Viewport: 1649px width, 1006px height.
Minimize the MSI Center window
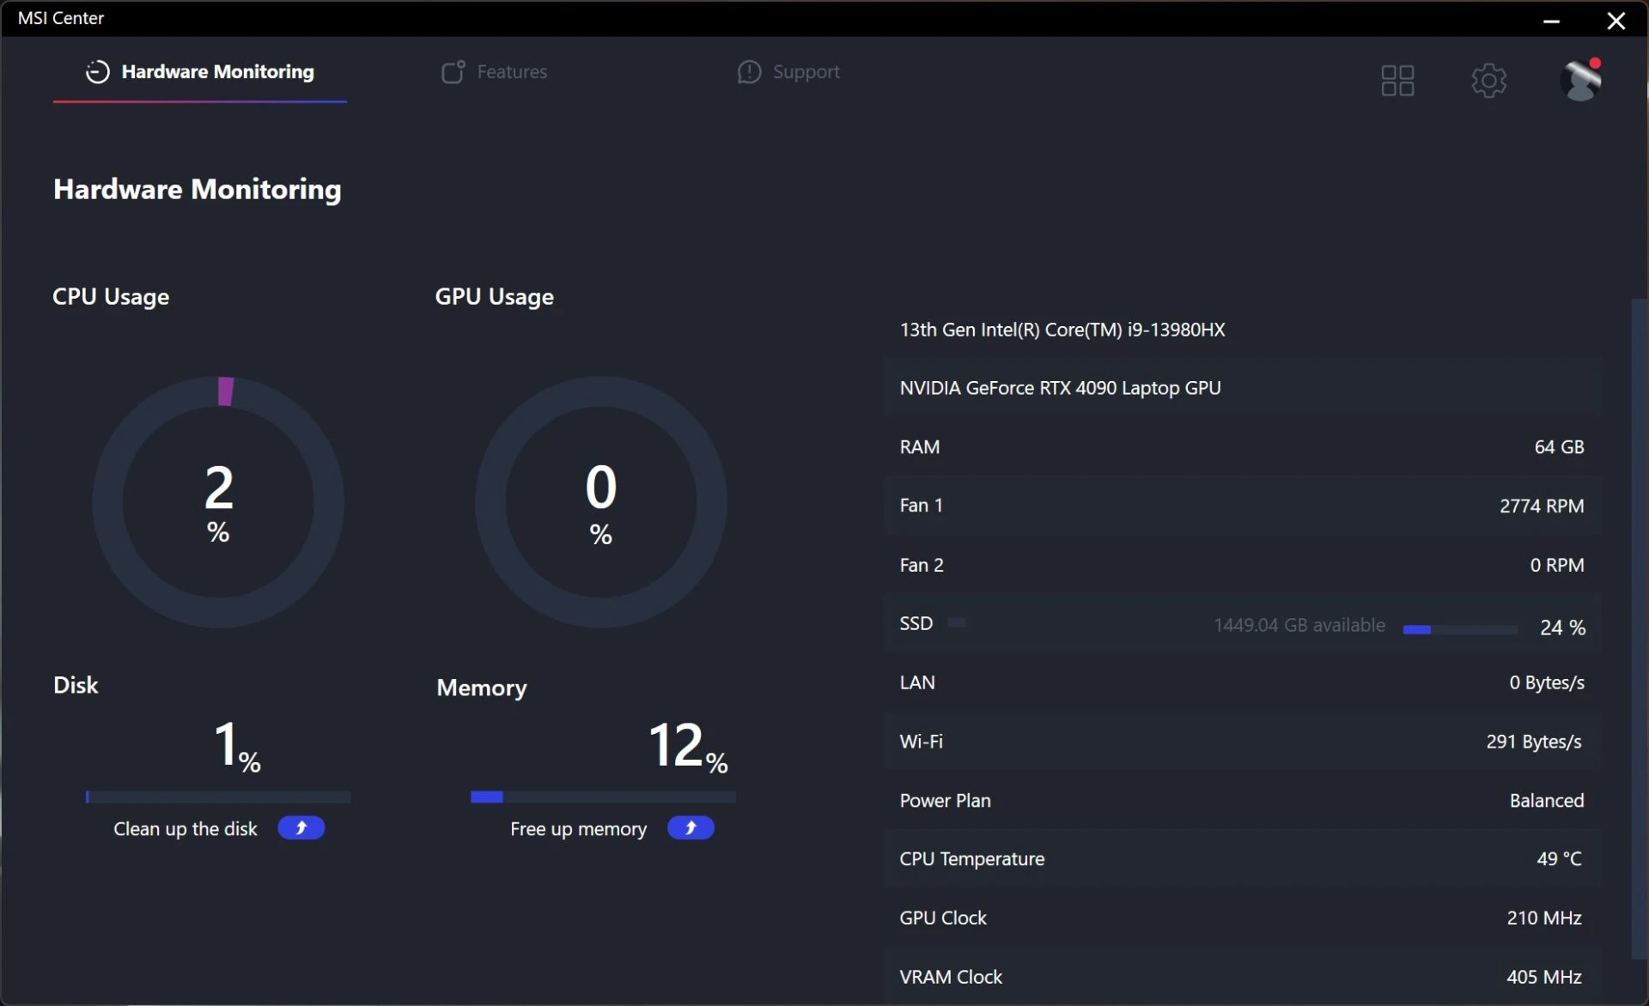[x=1551, y=20]
